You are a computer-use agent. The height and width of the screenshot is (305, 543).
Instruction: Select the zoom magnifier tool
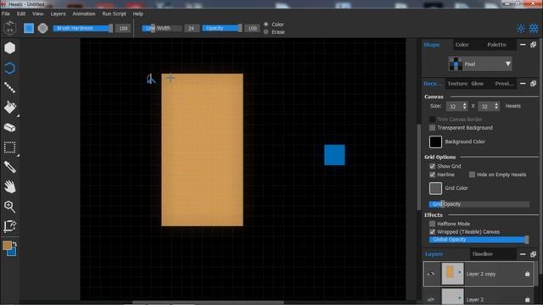tap(9, 207)
